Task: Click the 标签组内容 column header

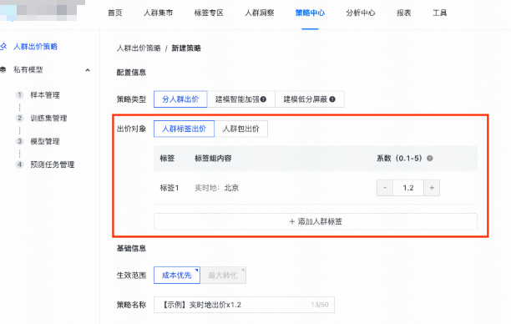Action: click(x=213, y=159)
